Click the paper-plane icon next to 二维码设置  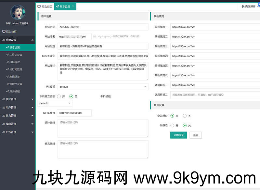tap(7, 55)
